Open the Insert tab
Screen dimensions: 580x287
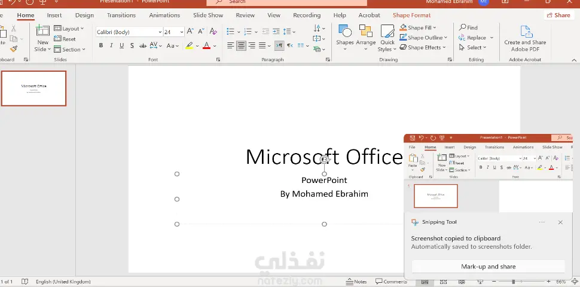coord(54,16)
